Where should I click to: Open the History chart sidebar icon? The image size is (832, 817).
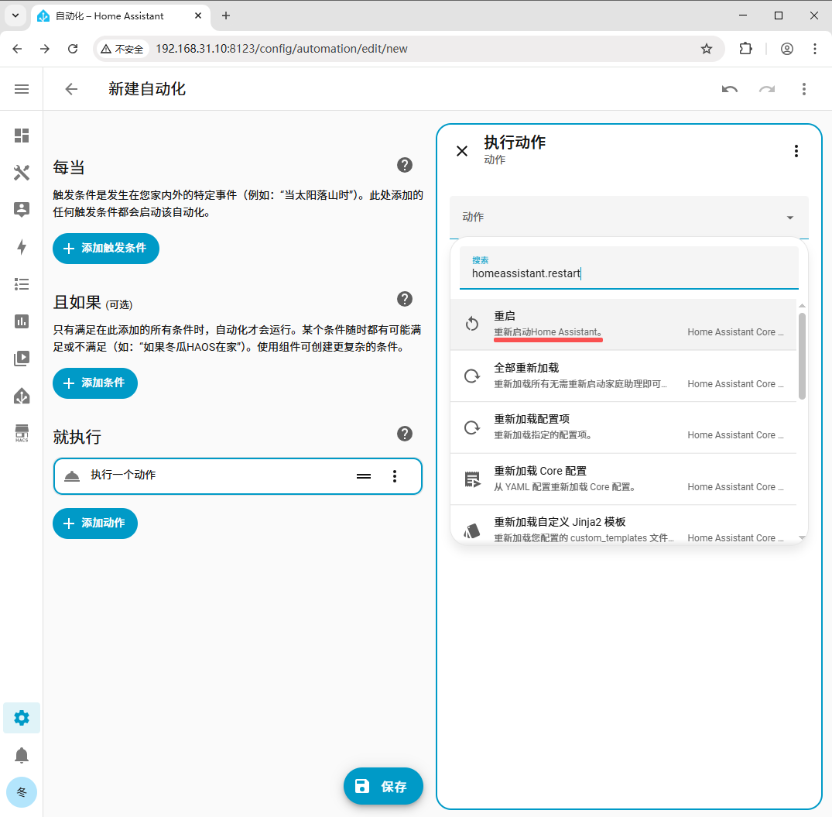point(21,321)
